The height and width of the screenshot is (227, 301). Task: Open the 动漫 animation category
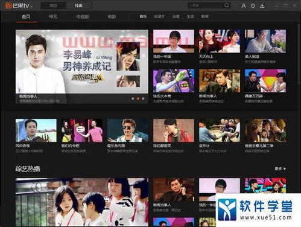[176, 16]
